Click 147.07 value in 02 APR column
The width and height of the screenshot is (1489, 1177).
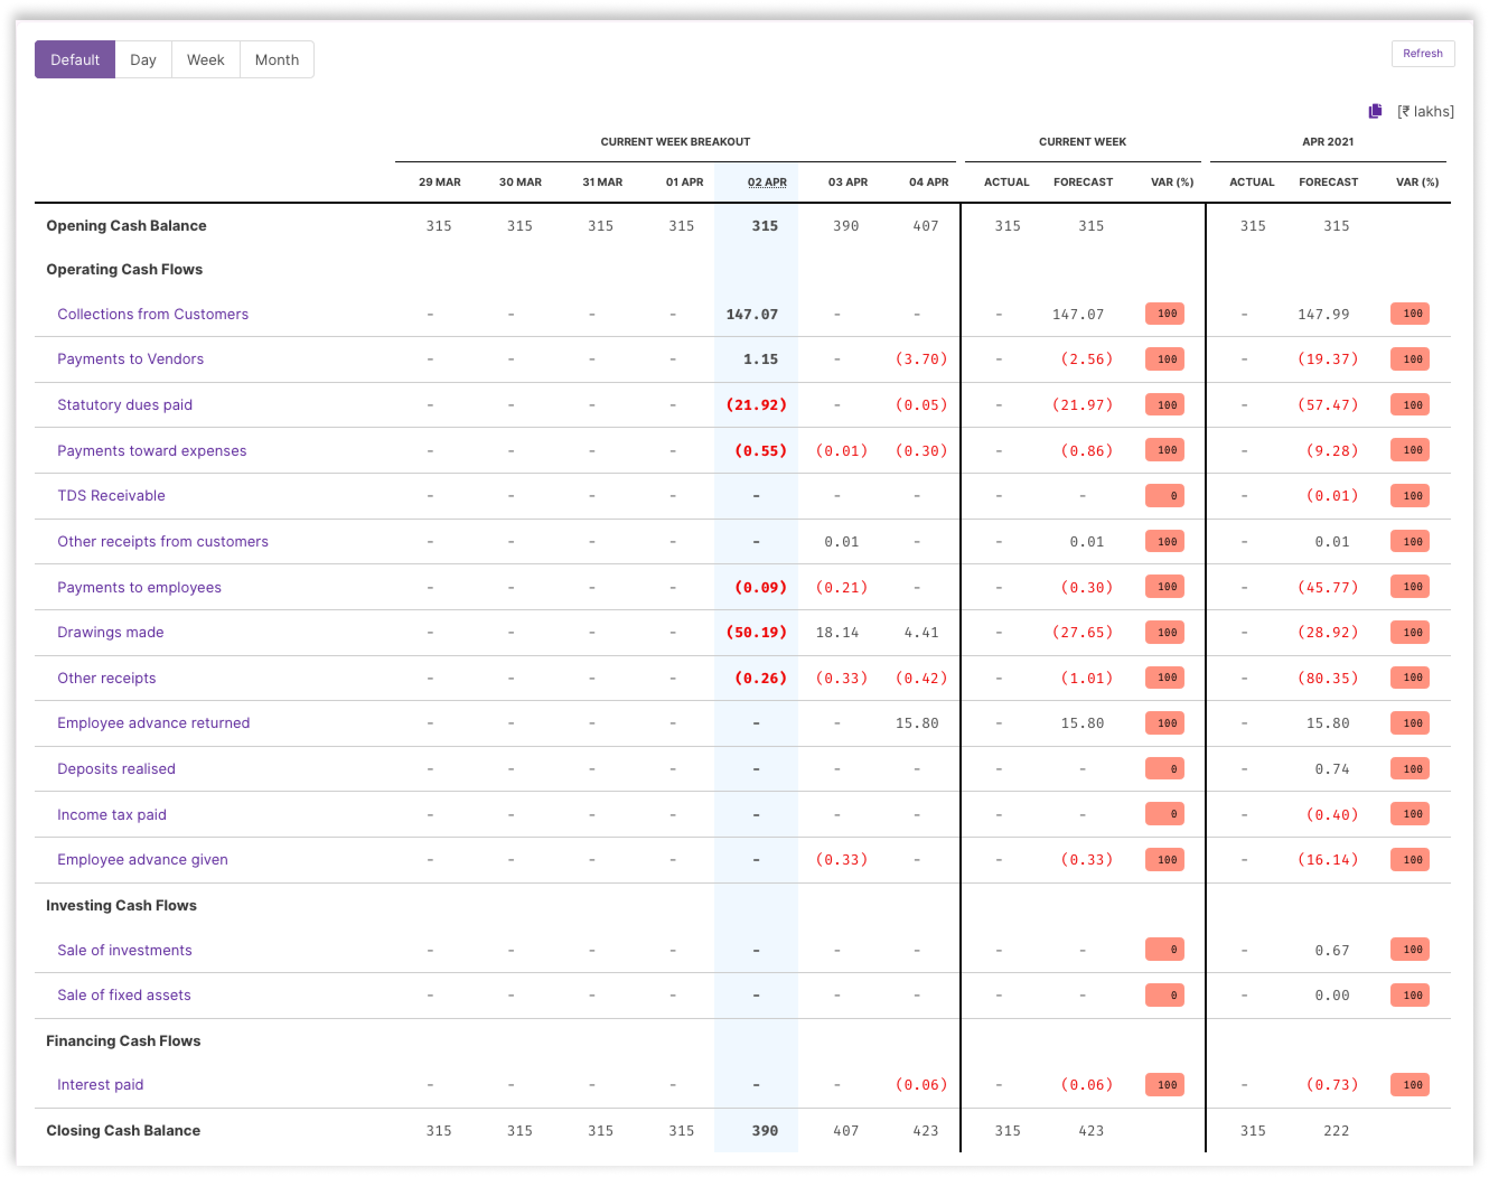(752, 314)
